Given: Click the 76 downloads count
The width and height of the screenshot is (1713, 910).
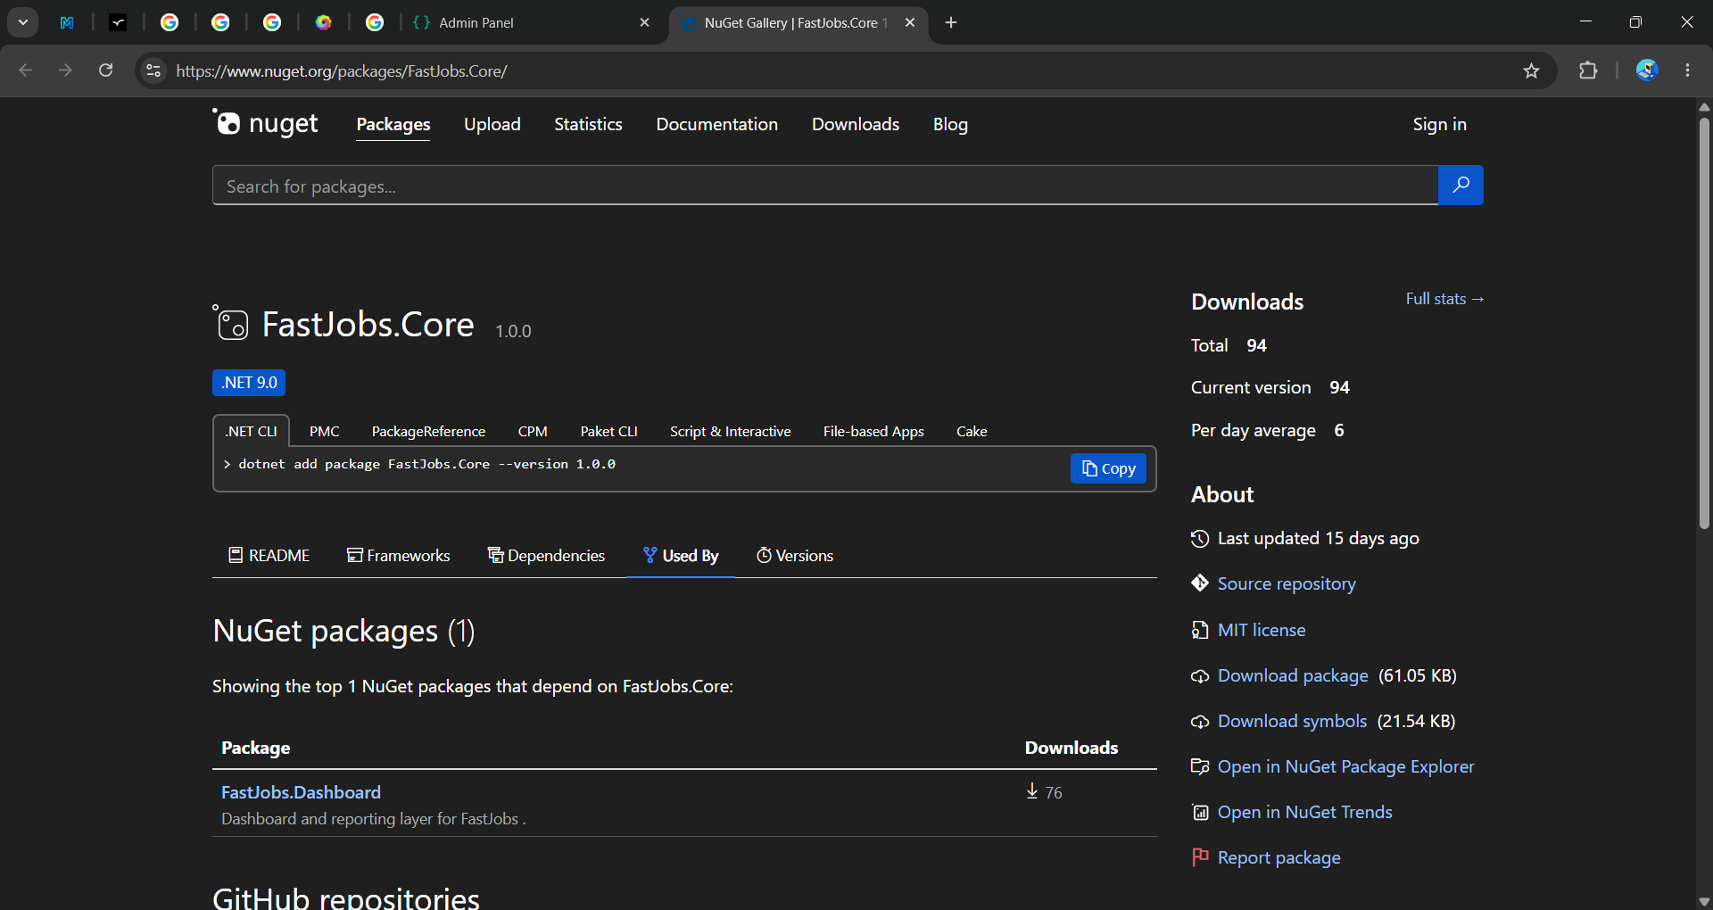Looking at the screenshot, I should click(x=1053, y=792).
